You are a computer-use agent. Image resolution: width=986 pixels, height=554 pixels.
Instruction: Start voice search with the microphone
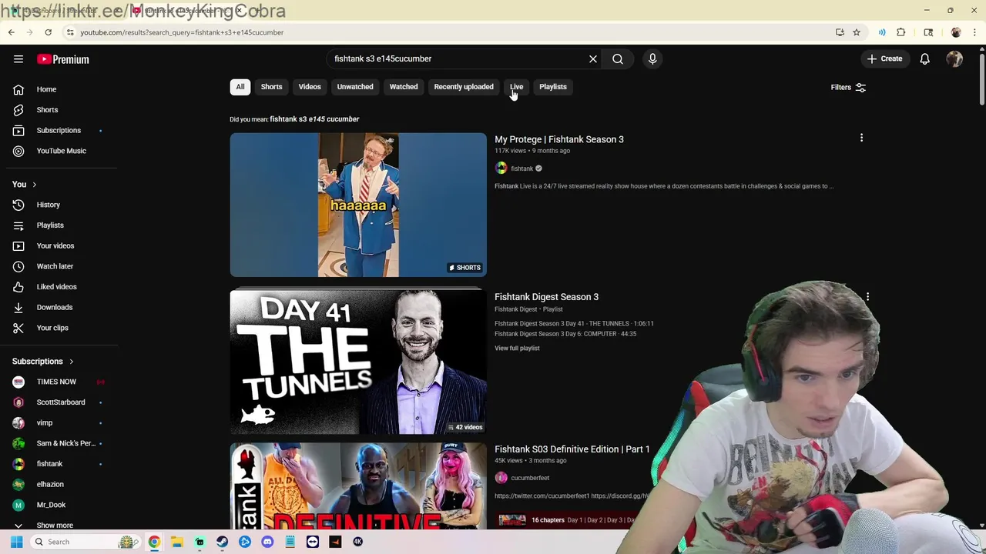pos(652,58)
